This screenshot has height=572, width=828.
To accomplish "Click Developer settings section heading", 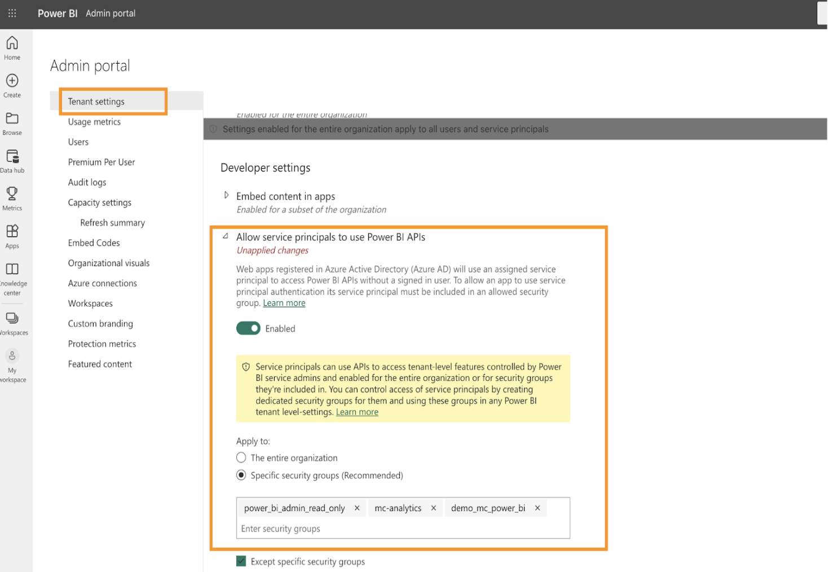I will tap(266, 168).
